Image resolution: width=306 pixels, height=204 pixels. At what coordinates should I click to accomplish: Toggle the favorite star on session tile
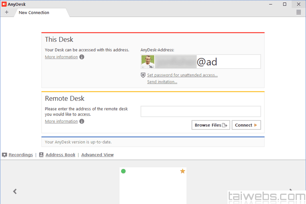[x=182, y=171]
